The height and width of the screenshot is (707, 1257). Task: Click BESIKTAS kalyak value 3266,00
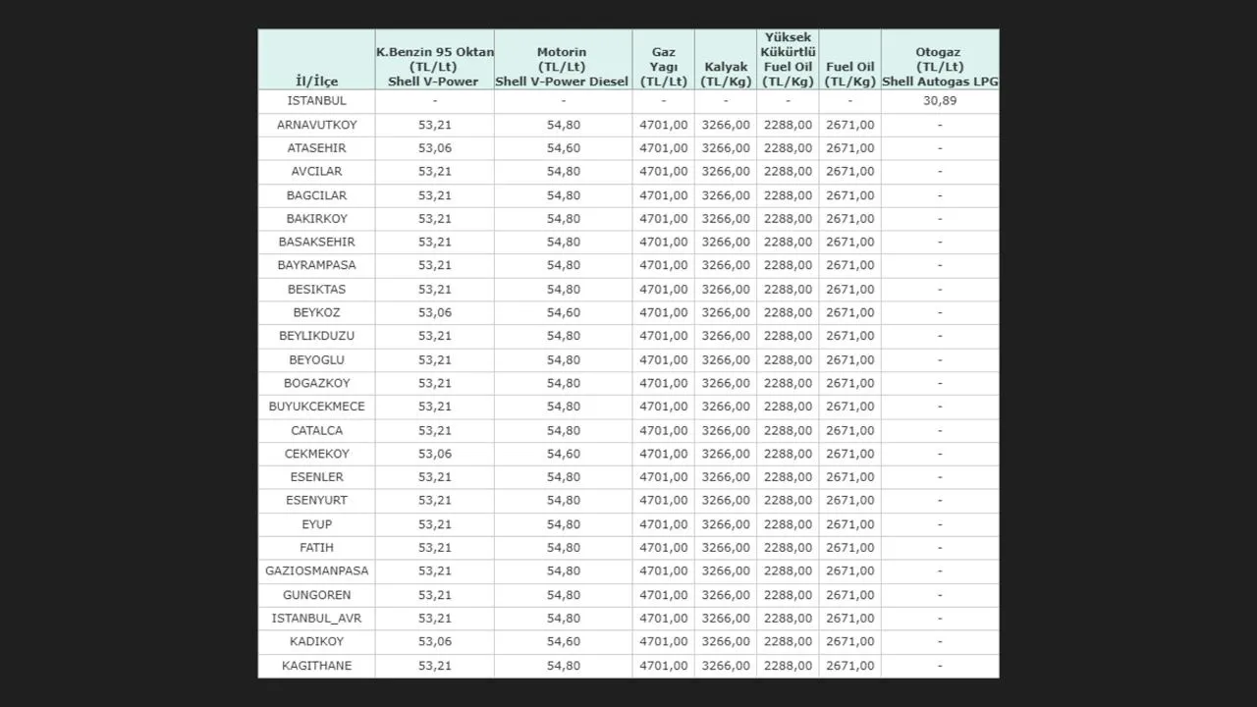pyautogui.click(x=726, y=289)
